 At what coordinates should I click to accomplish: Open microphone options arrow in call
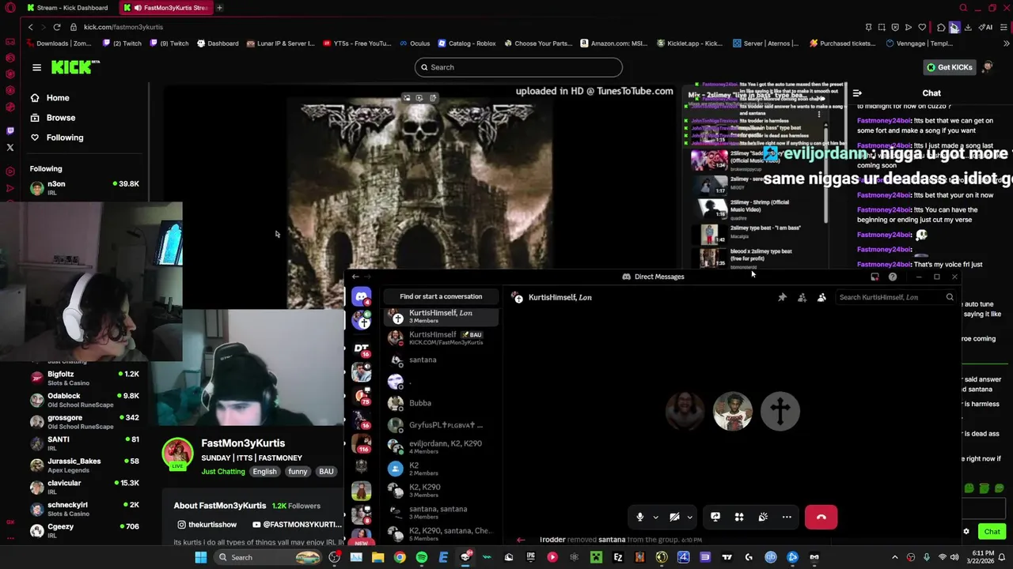pyautogui.click(x=655, y=517)
